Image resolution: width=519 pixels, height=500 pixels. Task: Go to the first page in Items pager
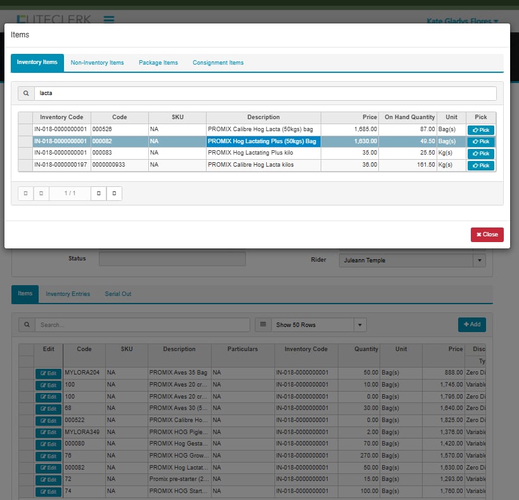coord(25,193)
